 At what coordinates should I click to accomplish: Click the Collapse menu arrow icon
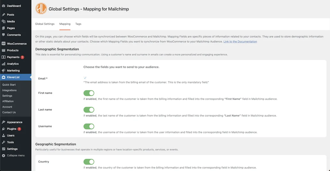click(4, 156)
